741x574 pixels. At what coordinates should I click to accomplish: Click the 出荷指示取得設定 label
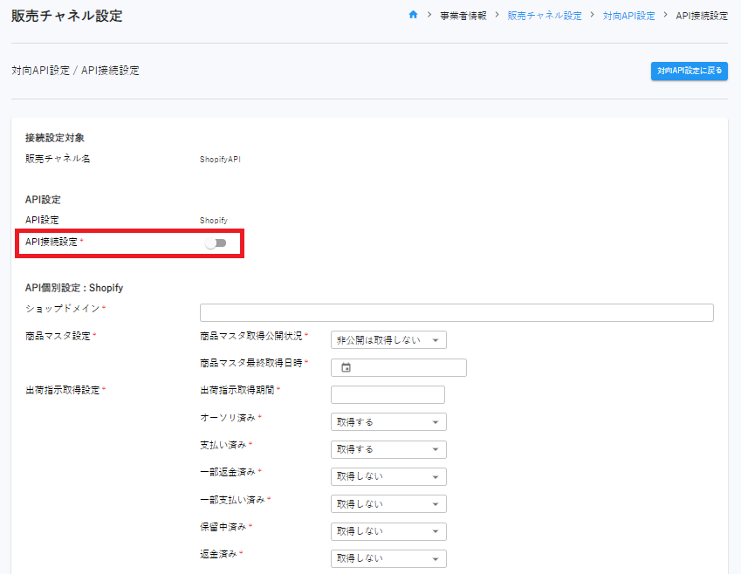click(x=63, y=390)
